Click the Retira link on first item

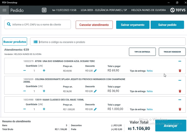pyautogui.click(x=149, y=71)
